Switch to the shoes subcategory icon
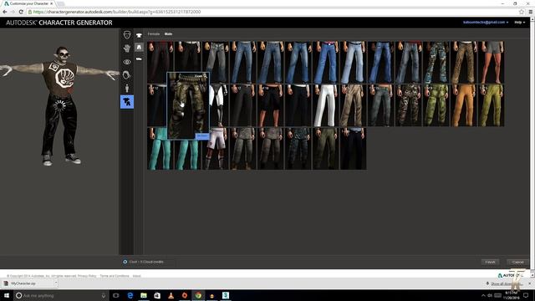The width and height of the screenshot is (535, 301). coord(139,59)
